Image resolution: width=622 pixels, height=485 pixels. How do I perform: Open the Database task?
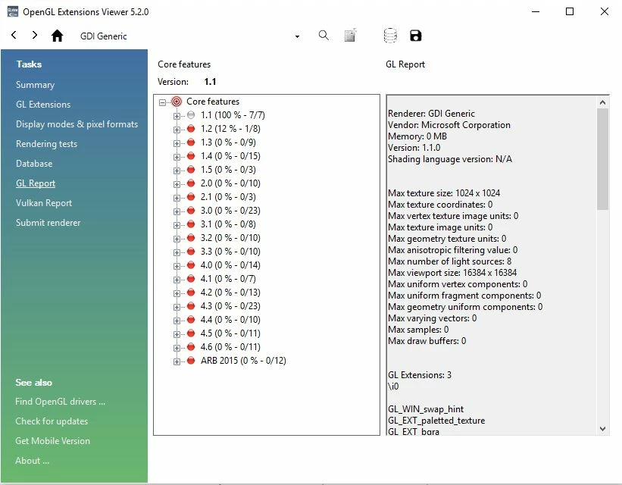(x=34, y=164)
